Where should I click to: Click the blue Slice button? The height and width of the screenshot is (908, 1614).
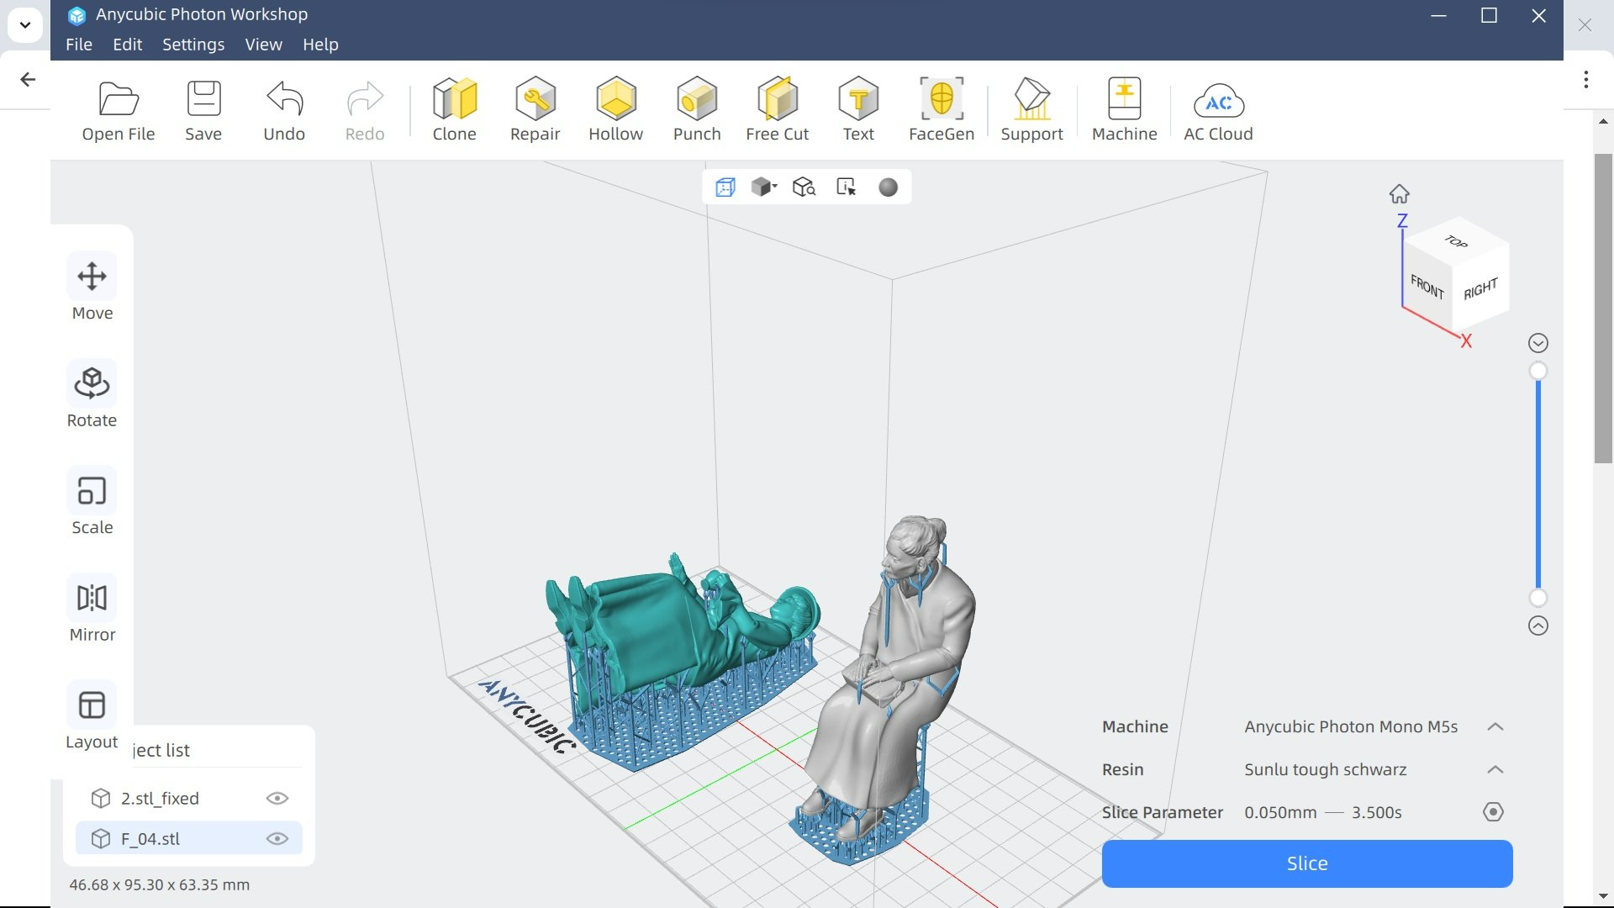pos(1306,863)
